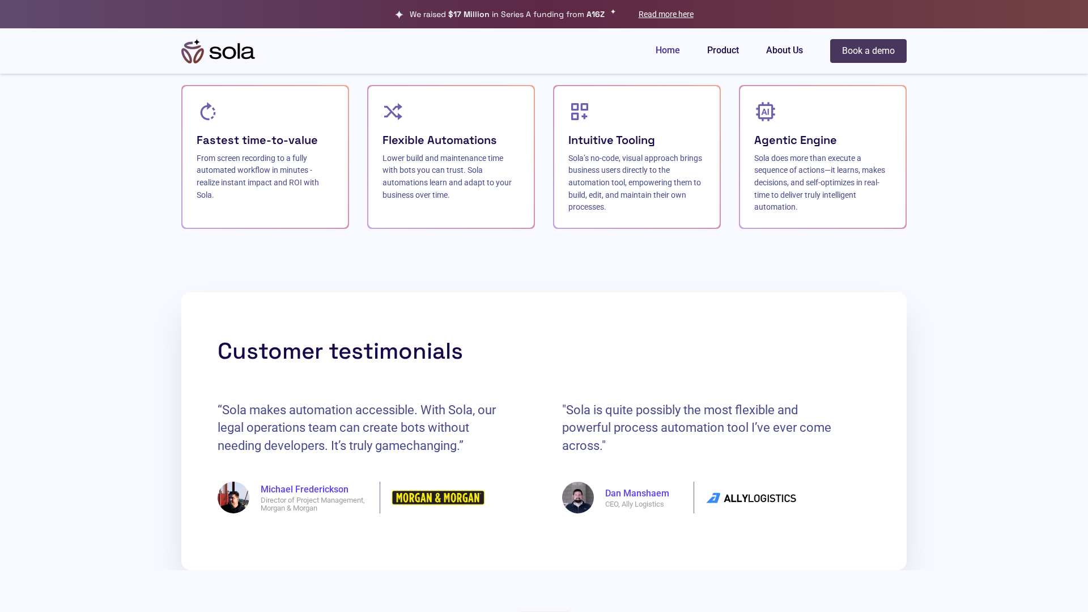The height and width of the screenshot is (612, 1088).
Task: Click Michael Frederickson's name link
Action: (x=304, y=489)
